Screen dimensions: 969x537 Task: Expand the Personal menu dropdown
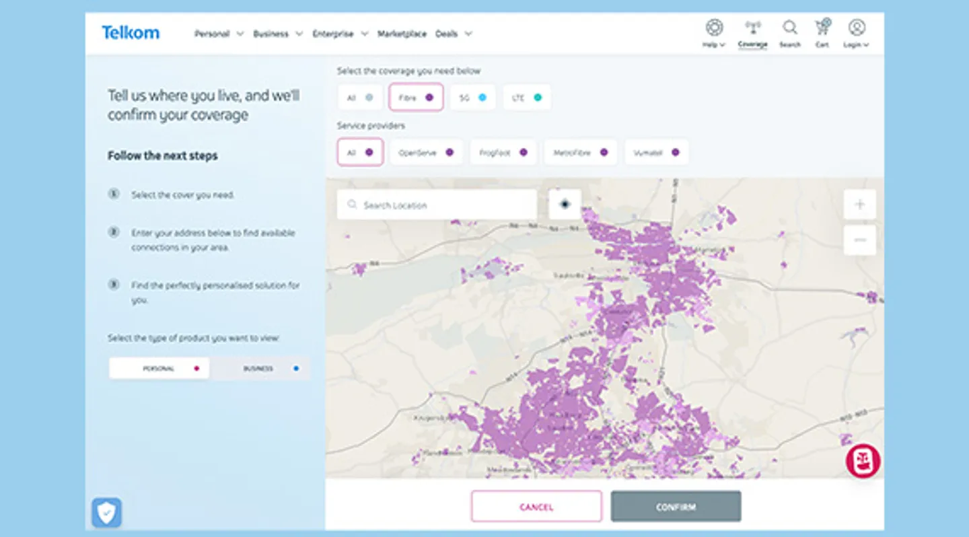click(219, 34)
